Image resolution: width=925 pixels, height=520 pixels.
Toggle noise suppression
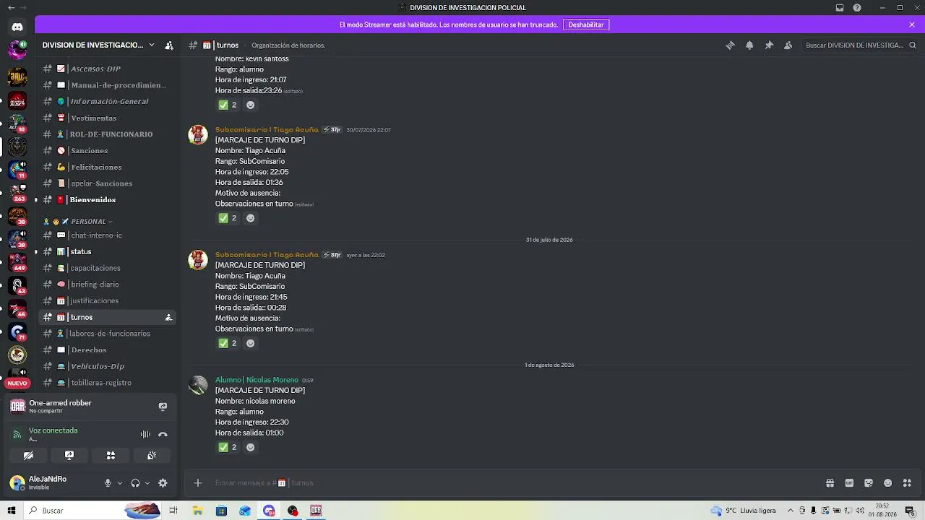pyautogui.click(x=145, y=434)
